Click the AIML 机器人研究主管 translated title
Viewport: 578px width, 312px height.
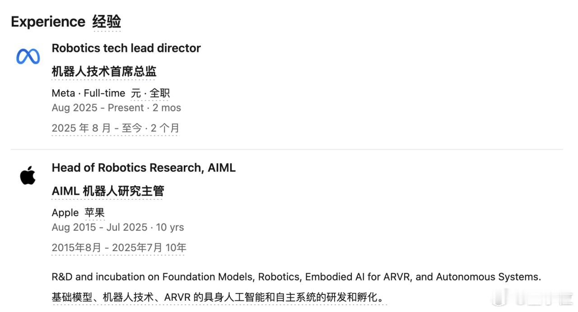(x=108, y=191)
